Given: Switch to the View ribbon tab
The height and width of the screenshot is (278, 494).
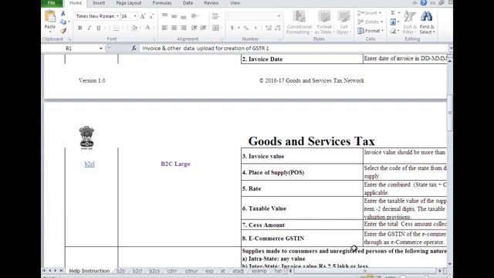Looking at the screenshot, I should point(235,3).
